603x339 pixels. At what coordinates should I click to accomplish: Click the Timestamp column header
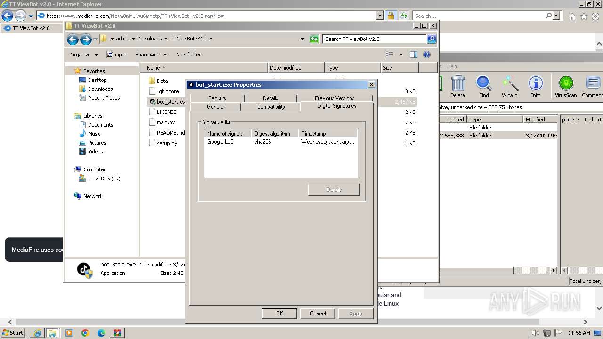328,134
